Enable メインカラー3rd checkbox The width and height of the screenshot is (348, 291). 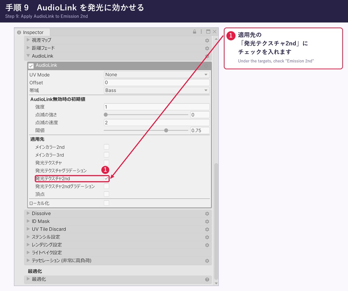(x=106, y=154)
